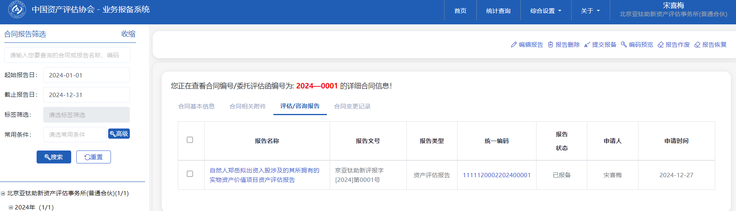Open the 综合设置 dropdown menu
Screen dimensions: 736x211
[x=546, y=11]
